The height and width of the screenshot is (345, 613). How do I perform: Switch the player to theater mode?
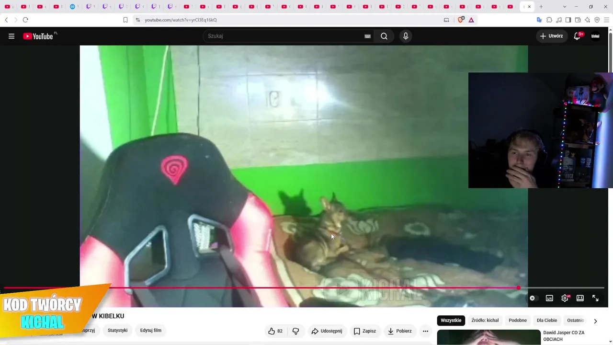[x=580, y=298]
